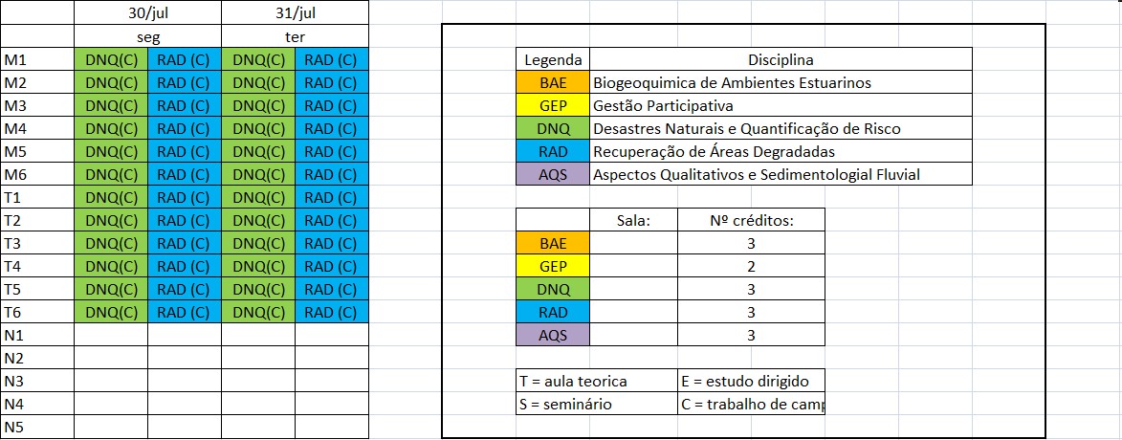Viewport: 1122px width, 440px height.
Task: Select the 31/jul date header cell
Action: 295,12
